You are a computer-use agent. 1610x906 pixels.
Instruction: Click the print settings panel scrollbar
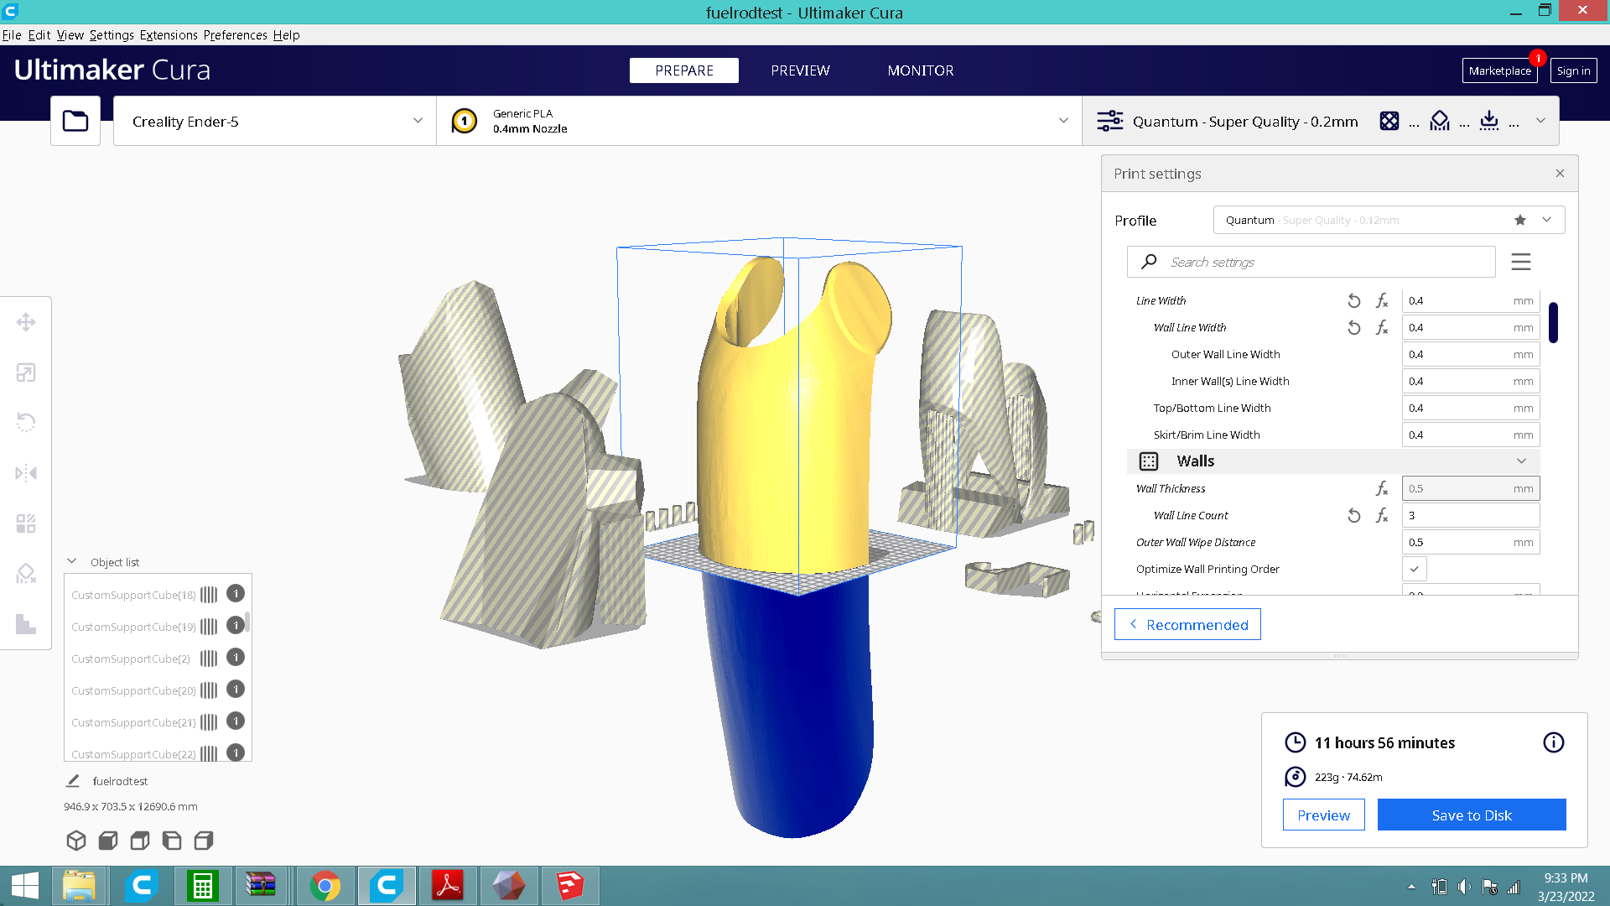click(x=1553, y=323)
